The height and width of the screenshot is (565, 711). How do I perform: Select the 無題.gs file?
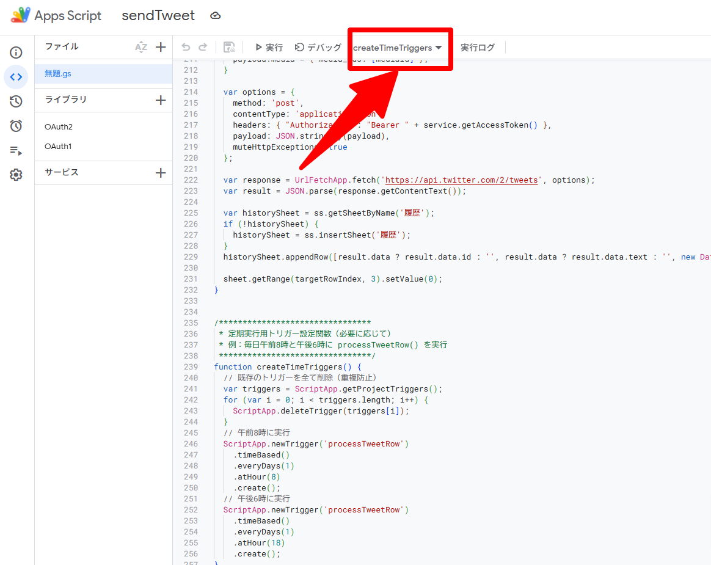[104, 73]
